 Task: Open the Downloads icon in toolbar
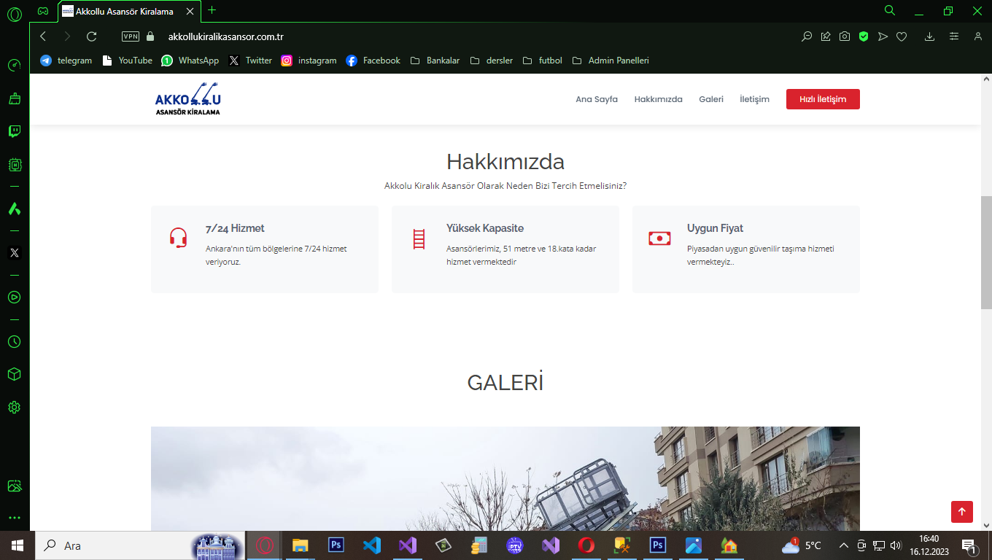pyautogui.click(x=929, y=36)
